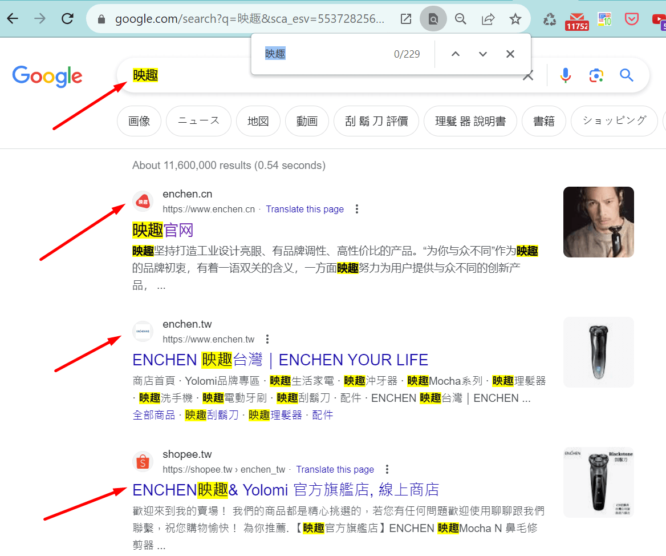Bookmark the page with the star icon
Image resolution: width=666 pixels, height=556 pixels.
[x=515, y=18]
